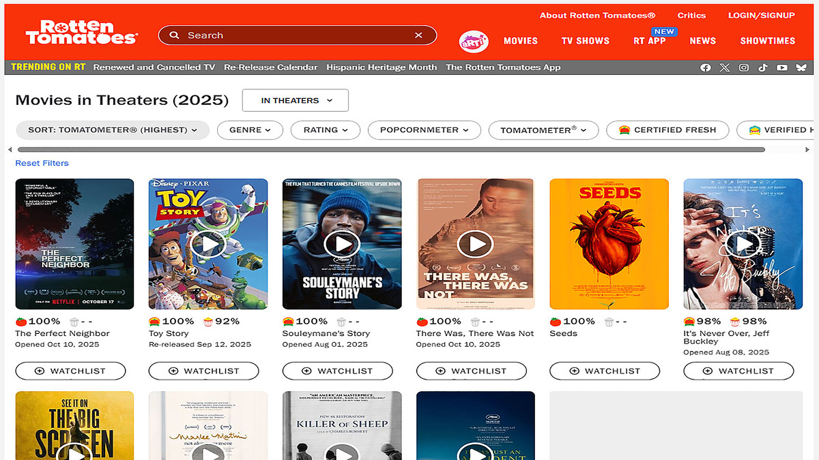The image size is (819, 460).
Task: Click the horizontal filter scrollbar
Action: pos(391,149)
